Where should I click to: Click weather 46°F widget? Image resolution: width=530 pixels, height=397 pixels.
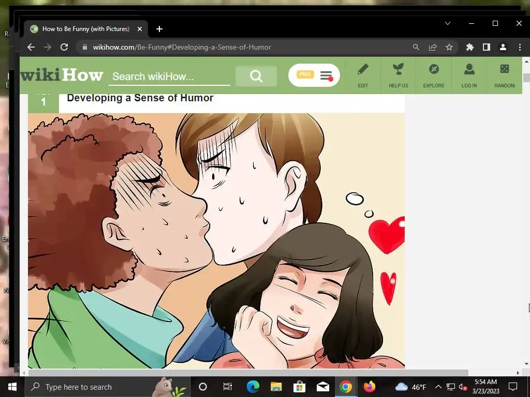(x=410, y=387)
